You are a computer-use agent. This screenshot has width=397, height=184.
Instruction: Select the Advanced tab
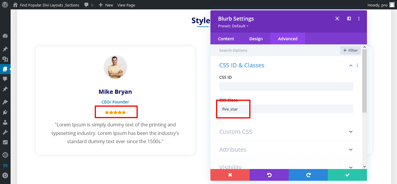click(x=288, y=39)
